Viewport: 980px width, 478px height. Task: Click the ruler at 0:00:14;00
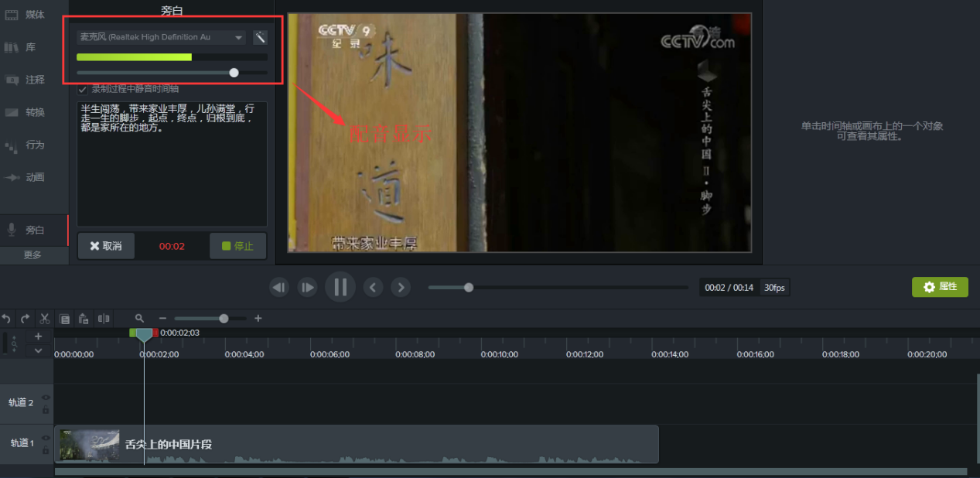coord(670,354)
